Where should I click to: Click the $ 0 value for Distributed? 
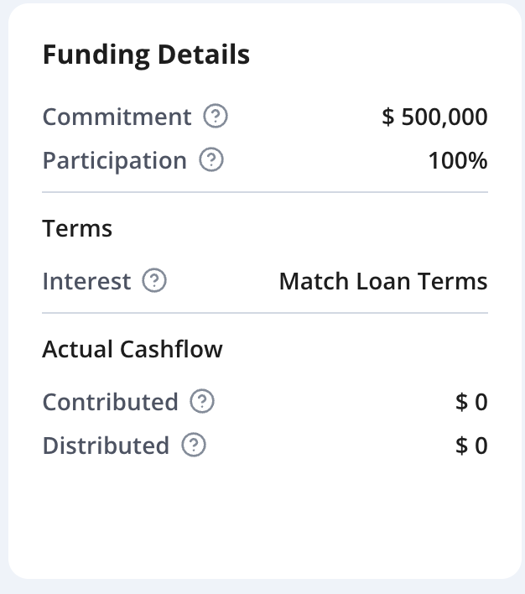pos(471,445)
